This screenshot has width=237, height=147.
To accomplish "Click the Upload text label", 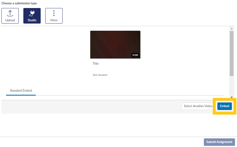I will [x=10, y=20].
